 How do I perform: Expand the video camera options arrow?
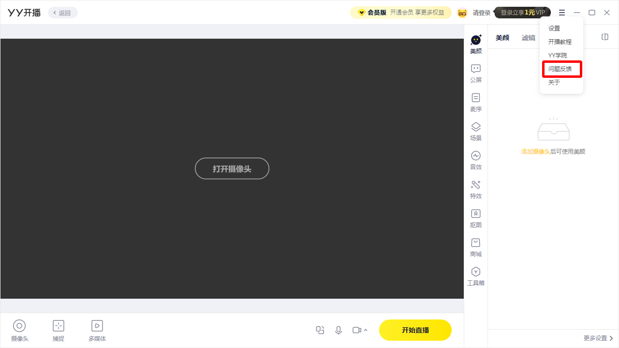(x=366, y=331)
